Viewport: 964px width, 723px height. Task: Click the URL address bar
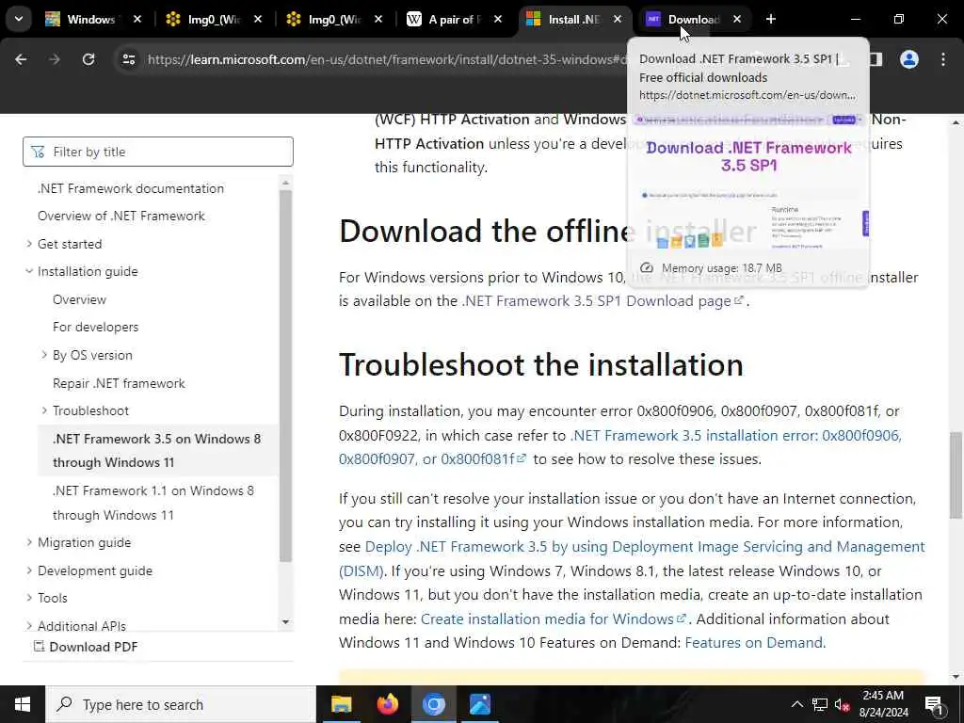tap(387, 59)
